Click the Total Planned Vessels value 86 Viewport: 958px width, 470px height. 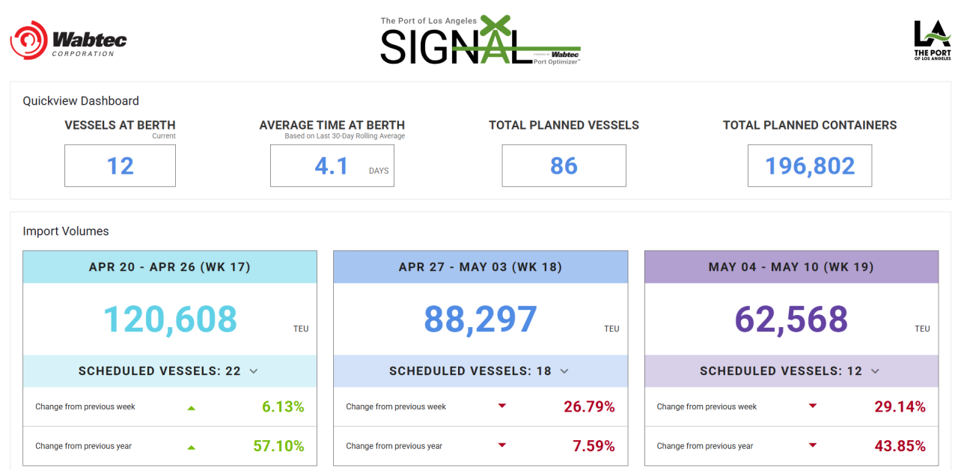click(x=564, y=165)
